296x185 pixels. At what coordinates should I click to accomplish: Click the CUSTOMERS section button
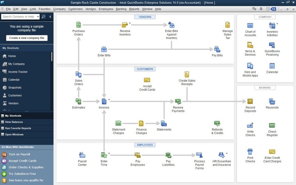pos(145,69)
